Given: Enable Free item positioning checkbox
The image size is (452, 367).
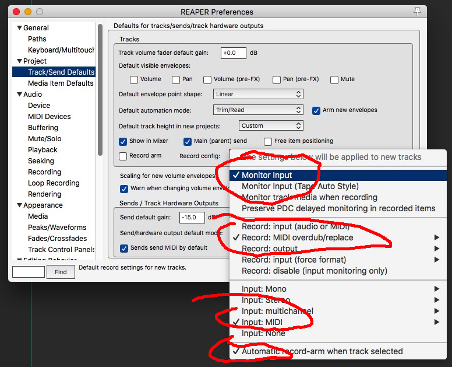Looking at the screenshot, I should [268, 141].
